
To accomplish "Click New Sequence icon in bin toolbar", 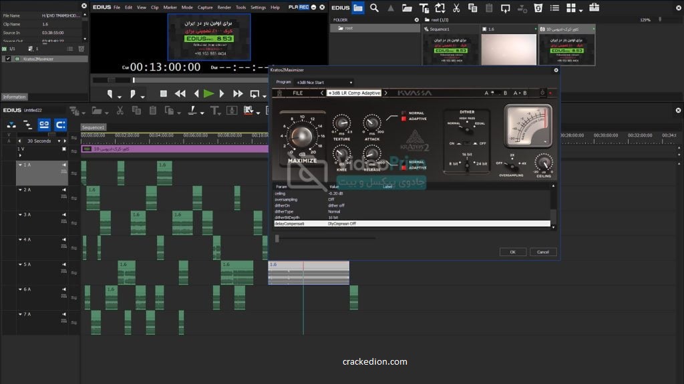I will [440, 8].
